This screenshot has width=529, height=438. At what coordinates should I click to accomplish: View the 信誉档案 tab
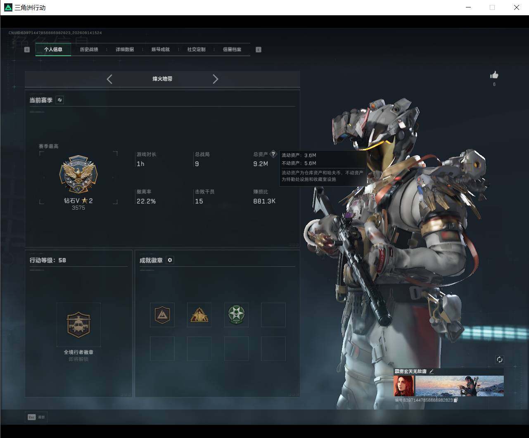pyautogui.click(x=232, y=50)
